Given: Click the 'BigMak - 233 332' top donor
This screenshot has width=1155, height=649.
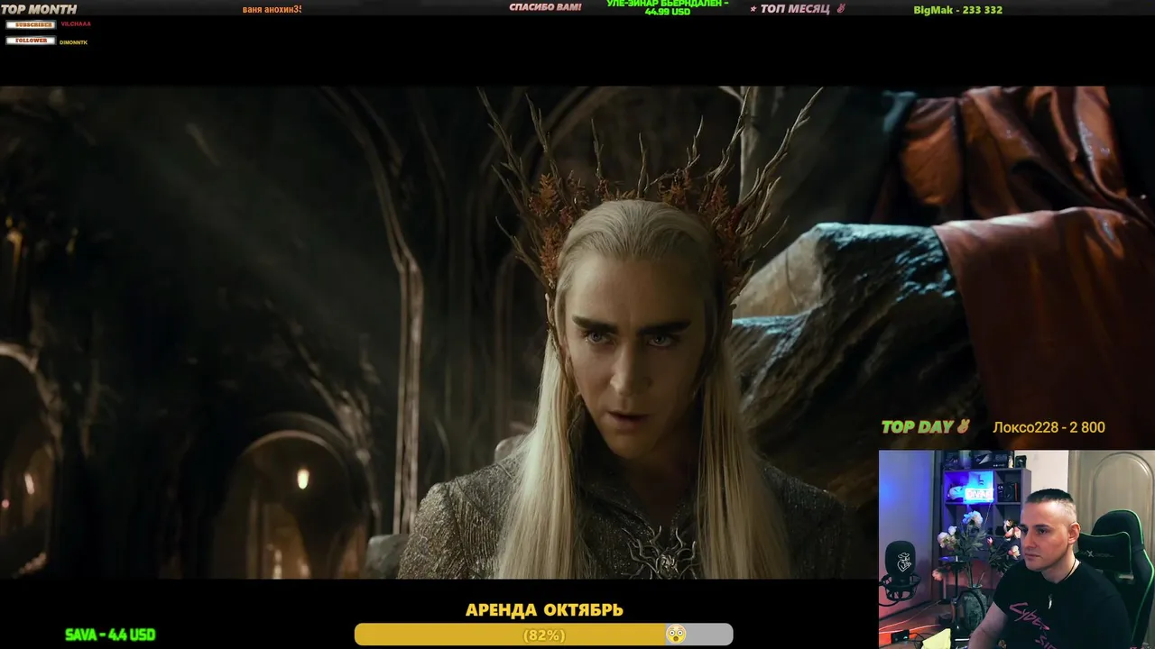Looking at the screenshot, I should (957, 10).
